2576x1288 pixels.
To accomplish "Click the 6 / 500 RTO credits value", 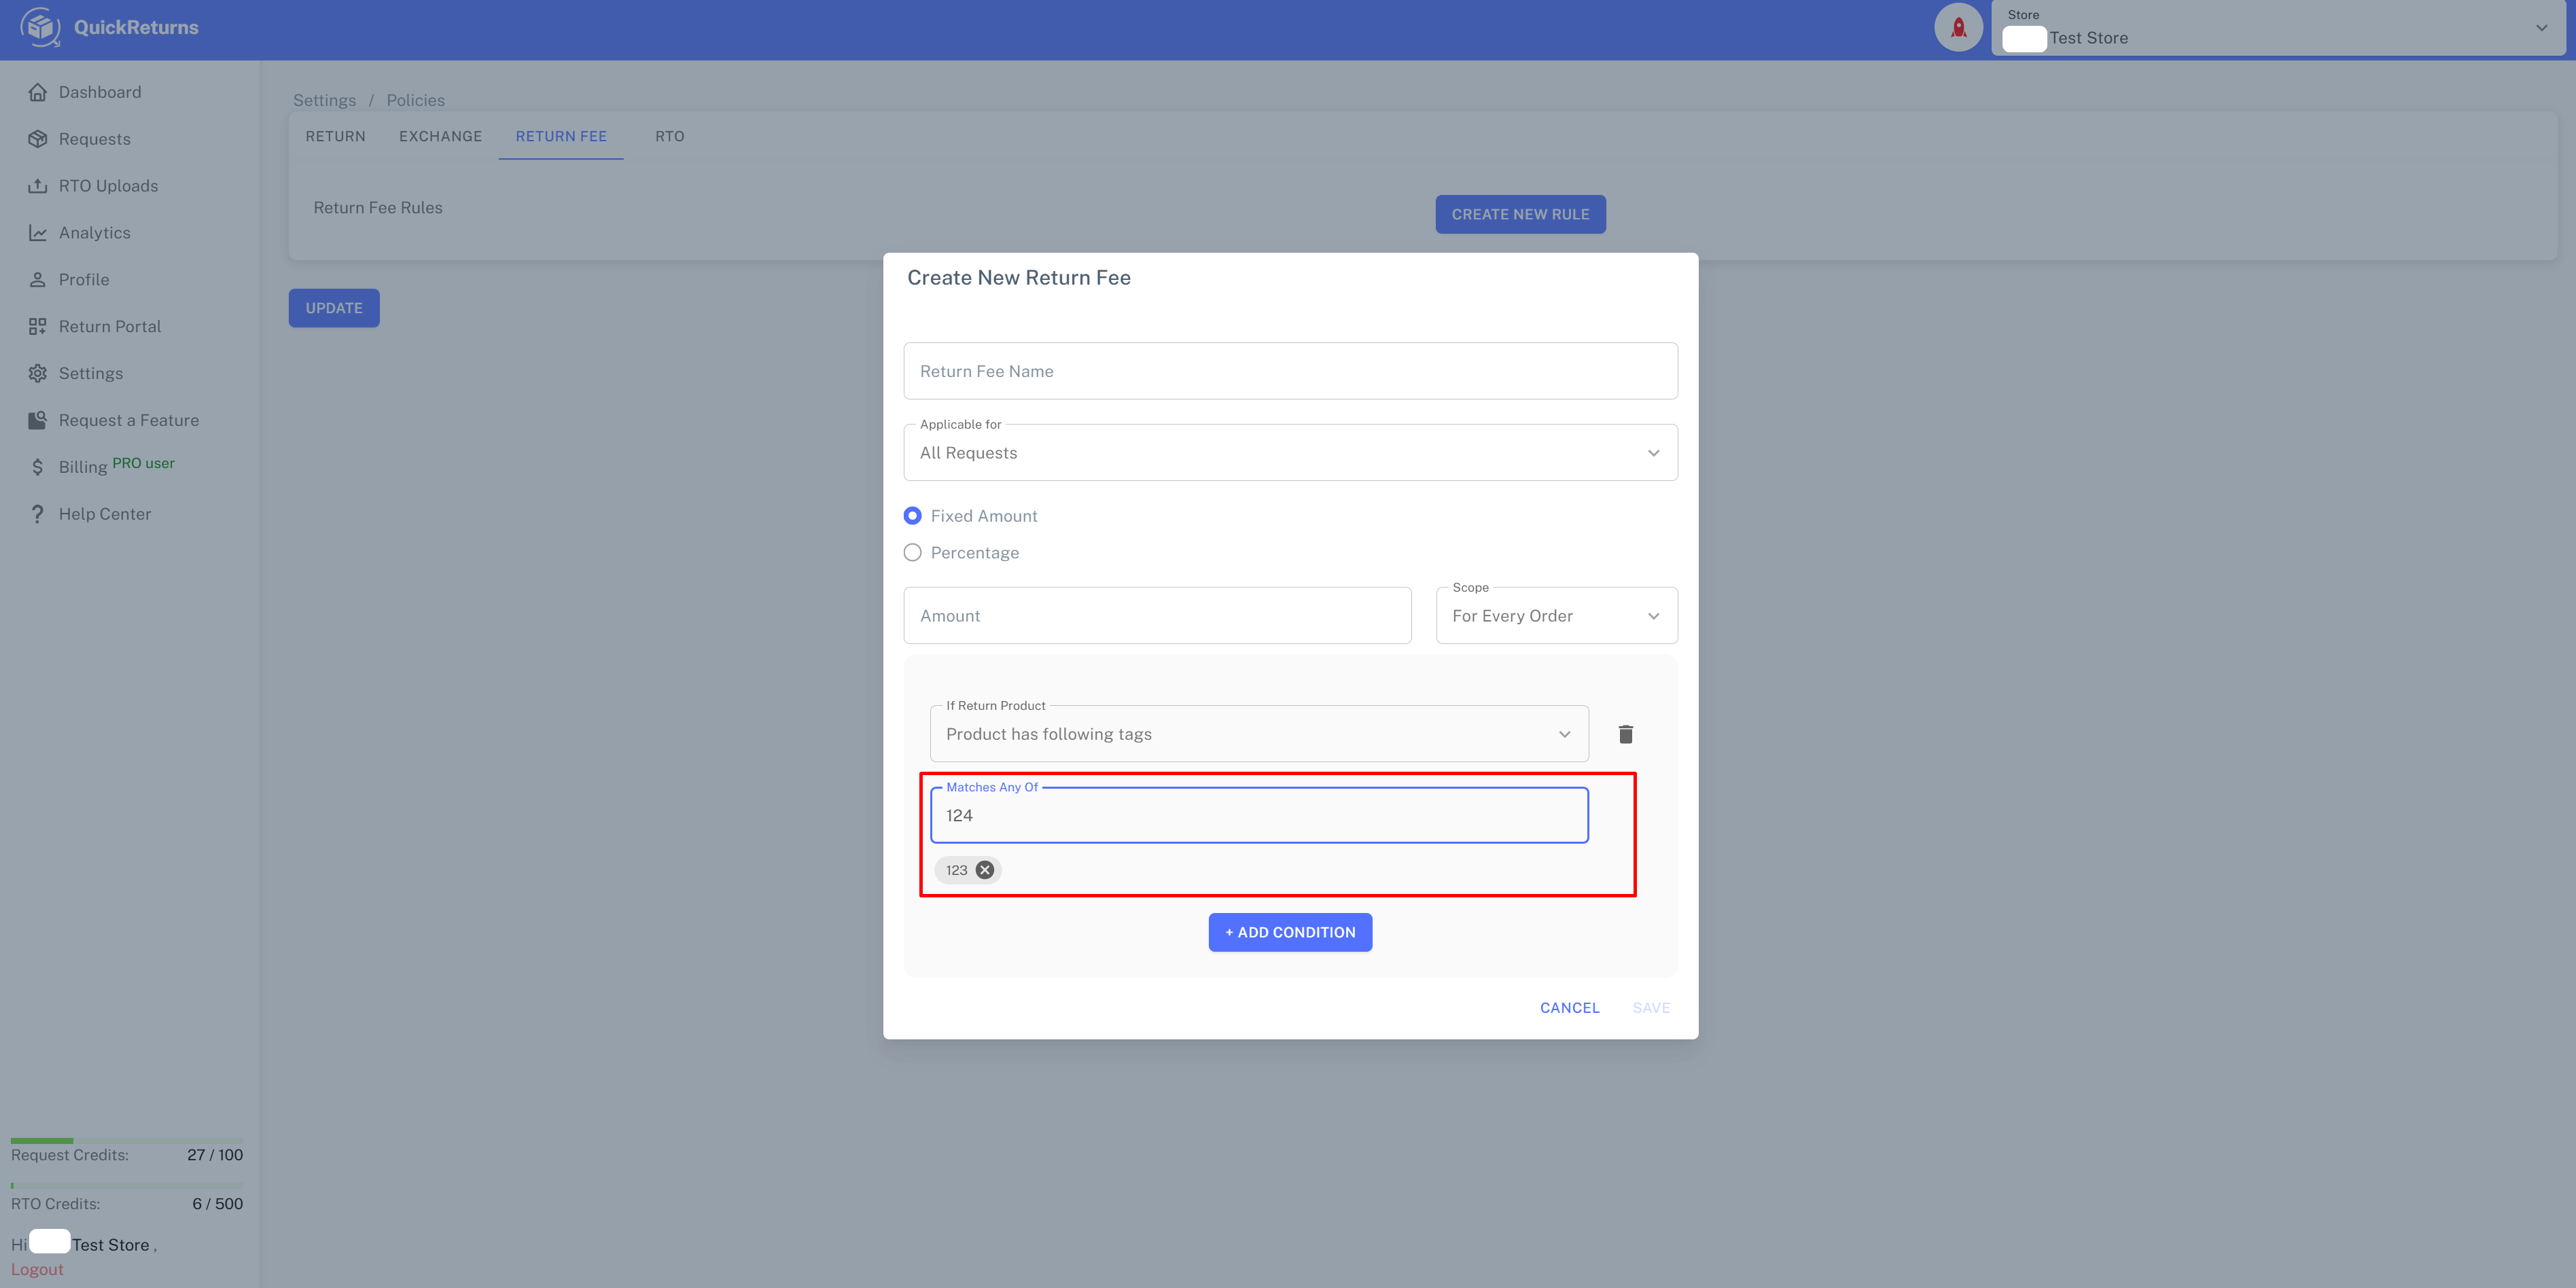I will [x=218, y=1204].
